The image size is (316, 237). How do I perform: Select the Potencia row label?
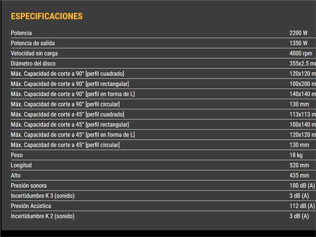[21, 33]
